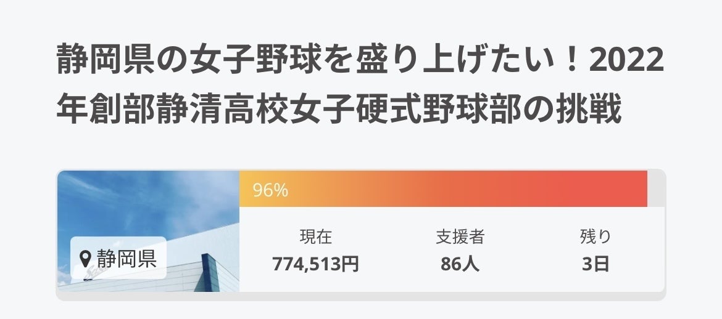722x319 pixels.
Task: Click the 96% progress percentage label
Action: point(270,190)
